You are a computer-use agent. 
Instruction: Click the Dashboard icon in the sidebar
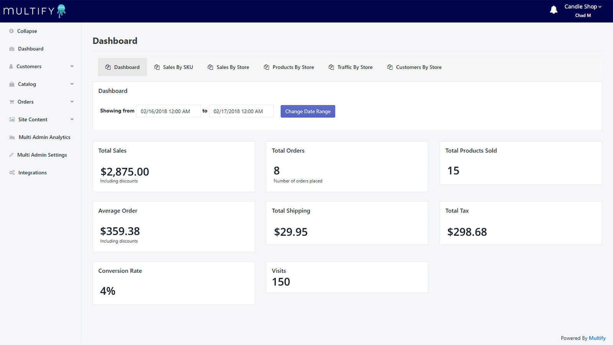(11, 49)
